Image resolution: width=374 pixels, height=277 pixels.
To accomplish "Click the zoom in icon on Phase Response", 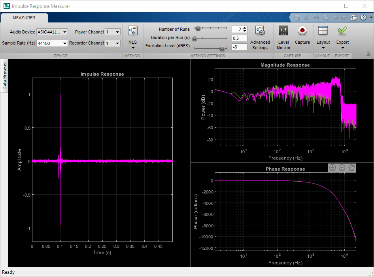I will (332, 167).
